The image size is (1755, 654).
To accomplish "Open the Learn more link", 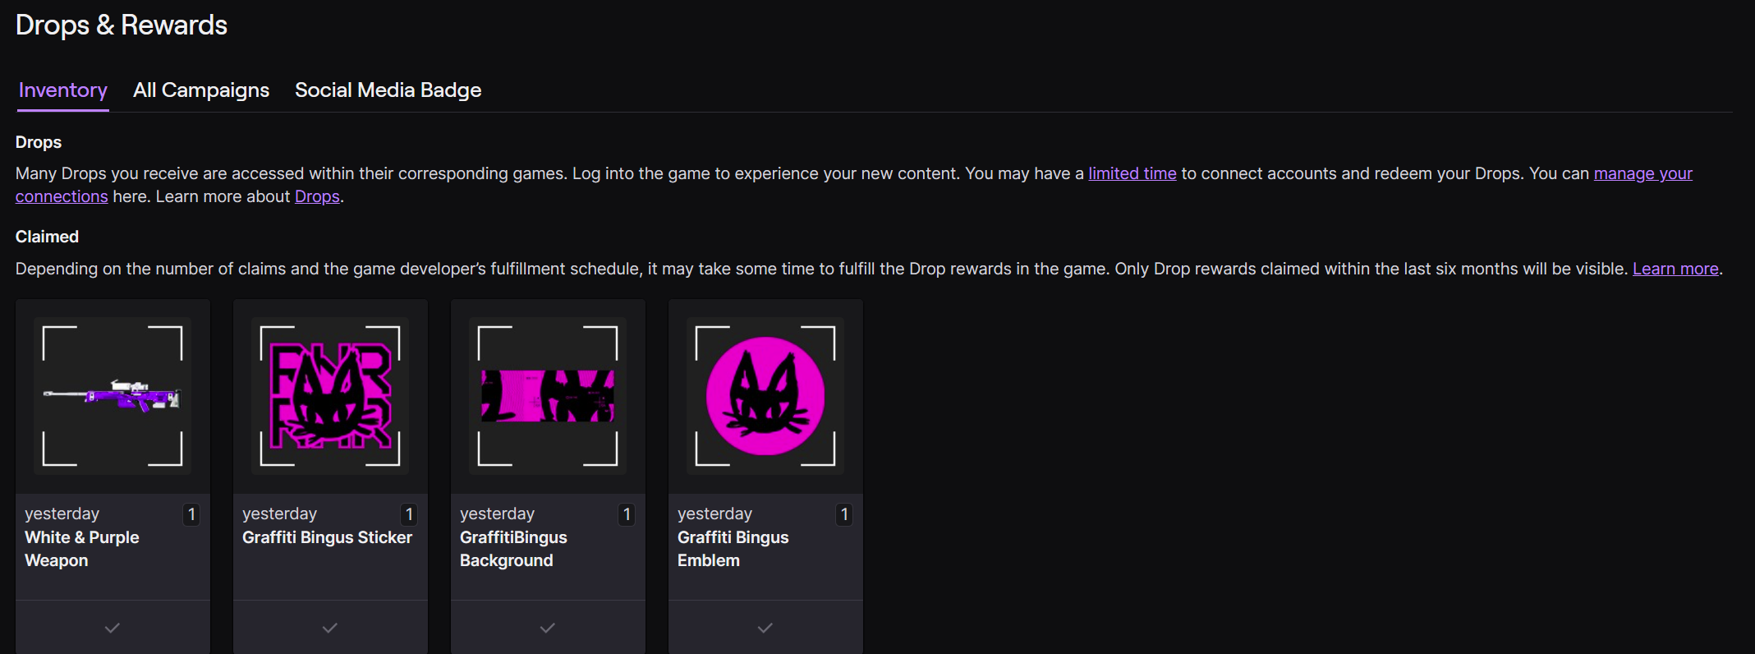I will tap(1675, 269).
